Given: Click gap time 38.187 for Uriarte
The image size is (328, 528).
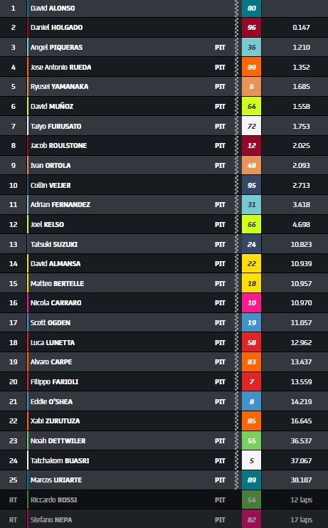Looking at the screenshot, I should [302, 480].
